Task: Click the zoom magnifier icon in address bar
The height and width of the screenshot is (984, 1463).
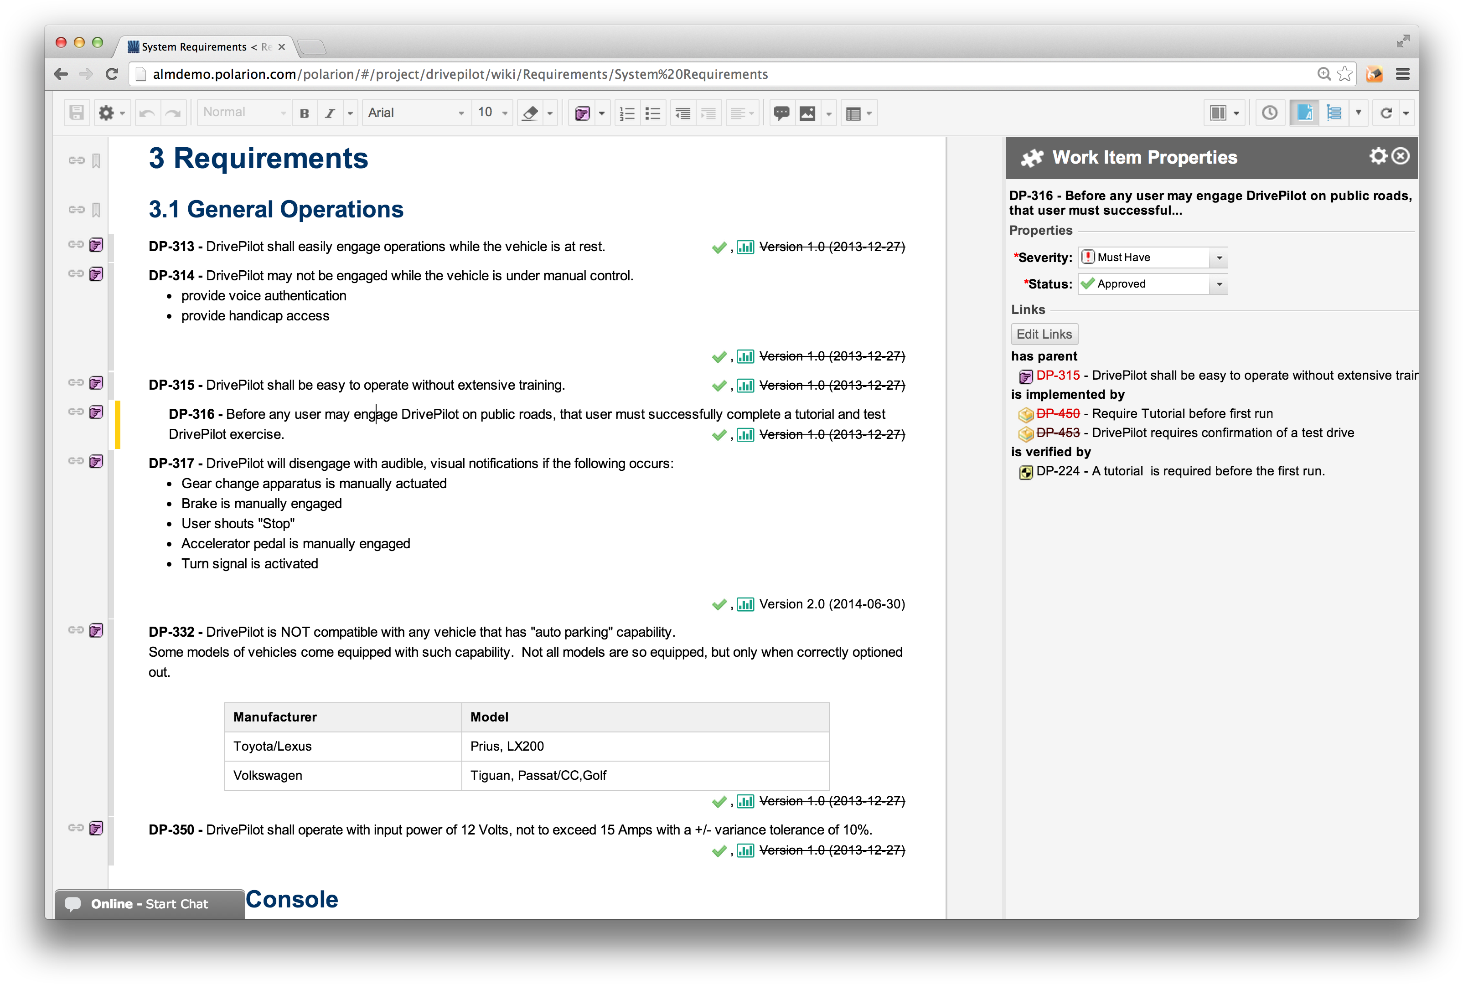Action: (1323, 74)
